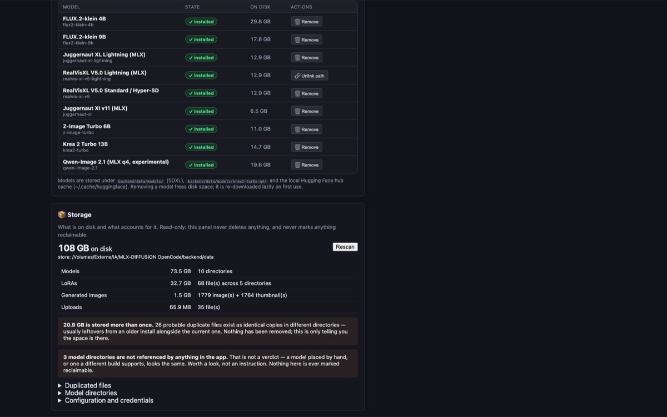This screenshot has width=667, height=417.
Task: Click installed badge for RealVisXL V5.0 Standard
Action: click(201, 93)
